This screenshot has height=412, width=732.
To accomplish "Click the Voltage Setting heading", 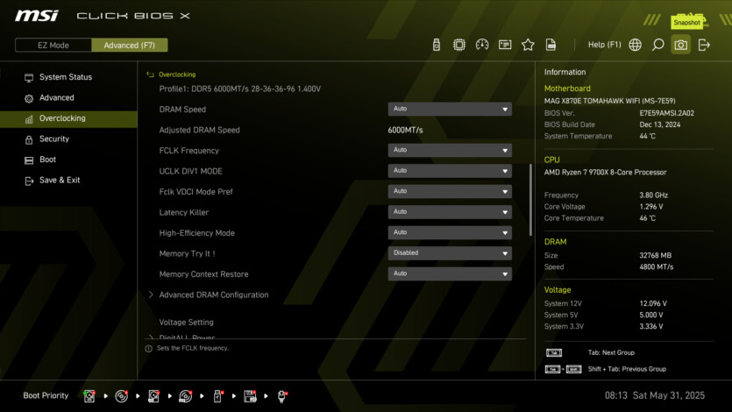I will (x=186, y=323).
